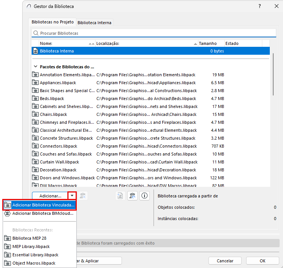Image resolution: width=283 pixels, height=268 pixels.
Task: Click the Connectors.libpack icon
Action: coord(35,146)
